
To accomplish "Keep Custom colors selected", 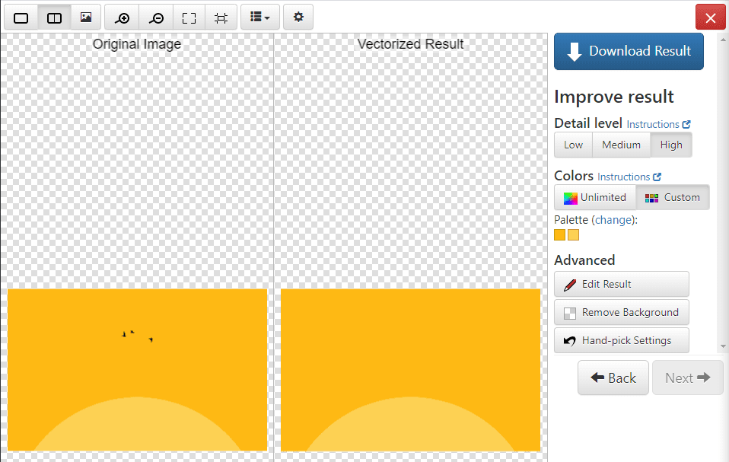I will click(673, 196).
